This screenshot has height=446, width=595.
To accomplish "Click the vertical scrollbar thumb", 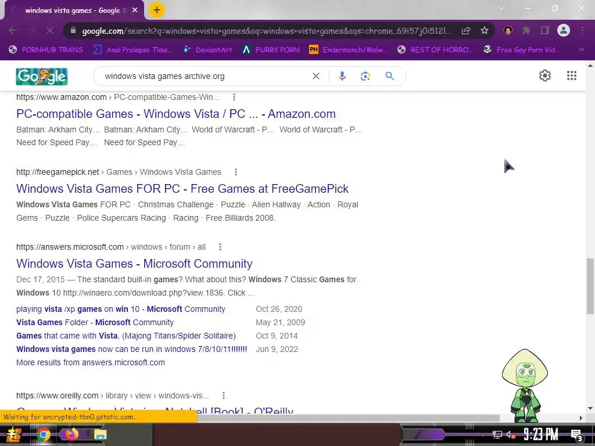I will coord(590,286).
